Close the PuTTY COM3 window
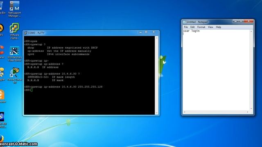This screenshot has height=147, width=262. tap(154, 32)
